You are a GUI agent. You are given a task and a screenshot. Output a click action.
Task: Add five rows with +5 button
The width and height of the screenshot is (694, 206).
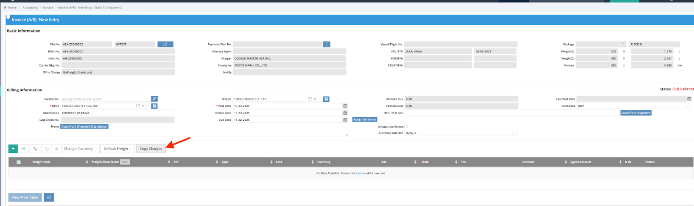[x=23, y=149]
